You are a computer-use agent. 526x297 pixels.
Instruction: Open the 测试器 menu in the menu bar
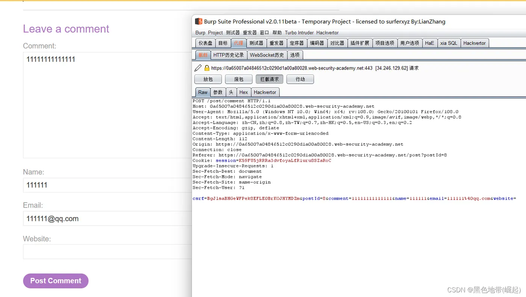(233, 33)
